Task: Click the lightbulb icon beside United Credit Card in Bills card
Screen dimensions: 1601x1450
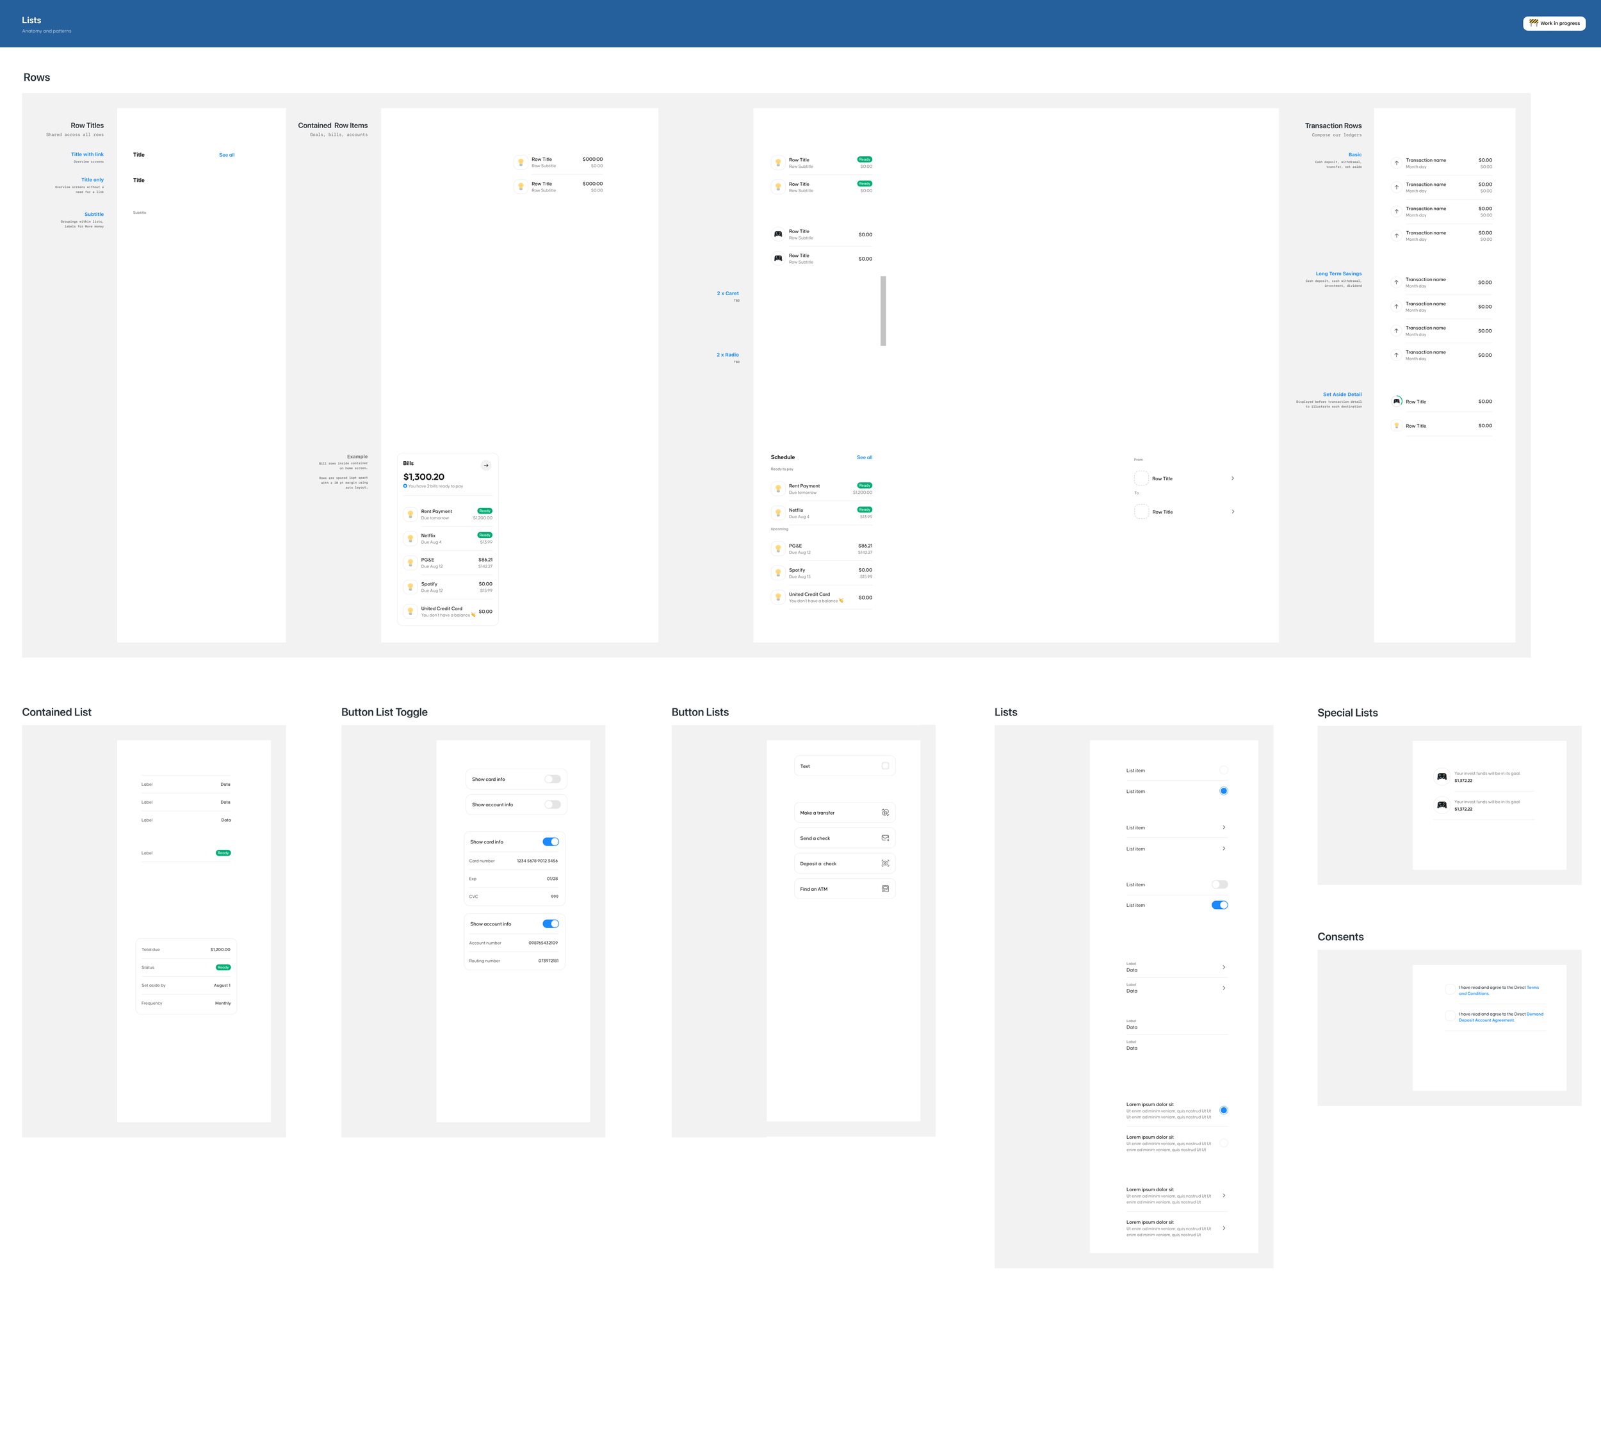Action: 410,612
